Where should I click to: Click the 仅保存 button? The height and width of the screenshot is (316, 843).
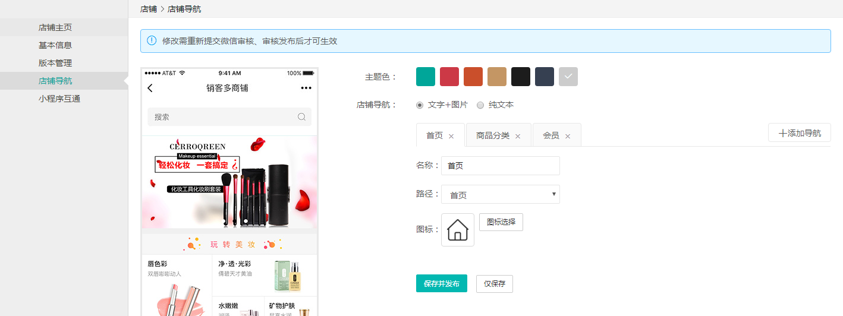[495, 284]
